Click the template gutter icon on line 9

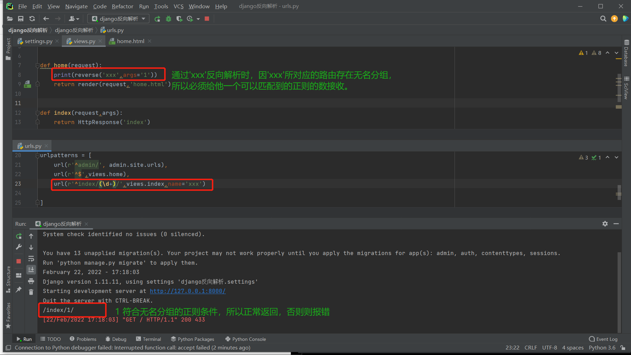(28, 84)
